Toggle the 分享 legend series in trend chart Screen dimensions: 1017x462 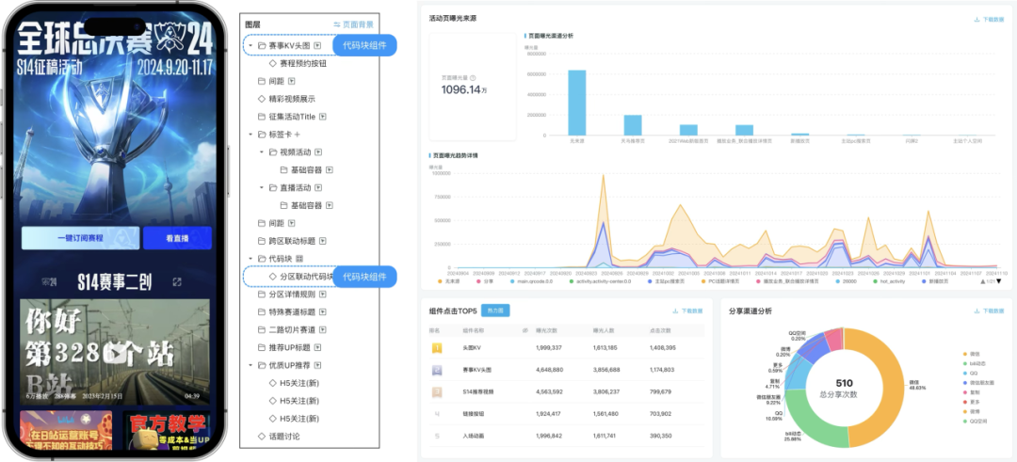pos(486,281)
